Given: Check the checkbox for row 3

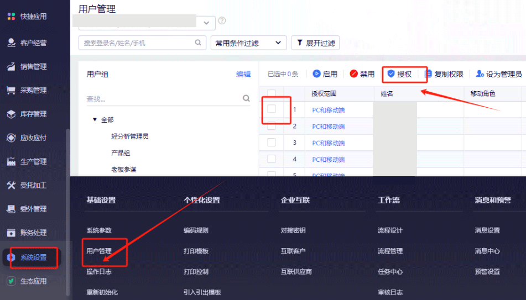Looking at the screenshot, I should click(x=272, y=142).
